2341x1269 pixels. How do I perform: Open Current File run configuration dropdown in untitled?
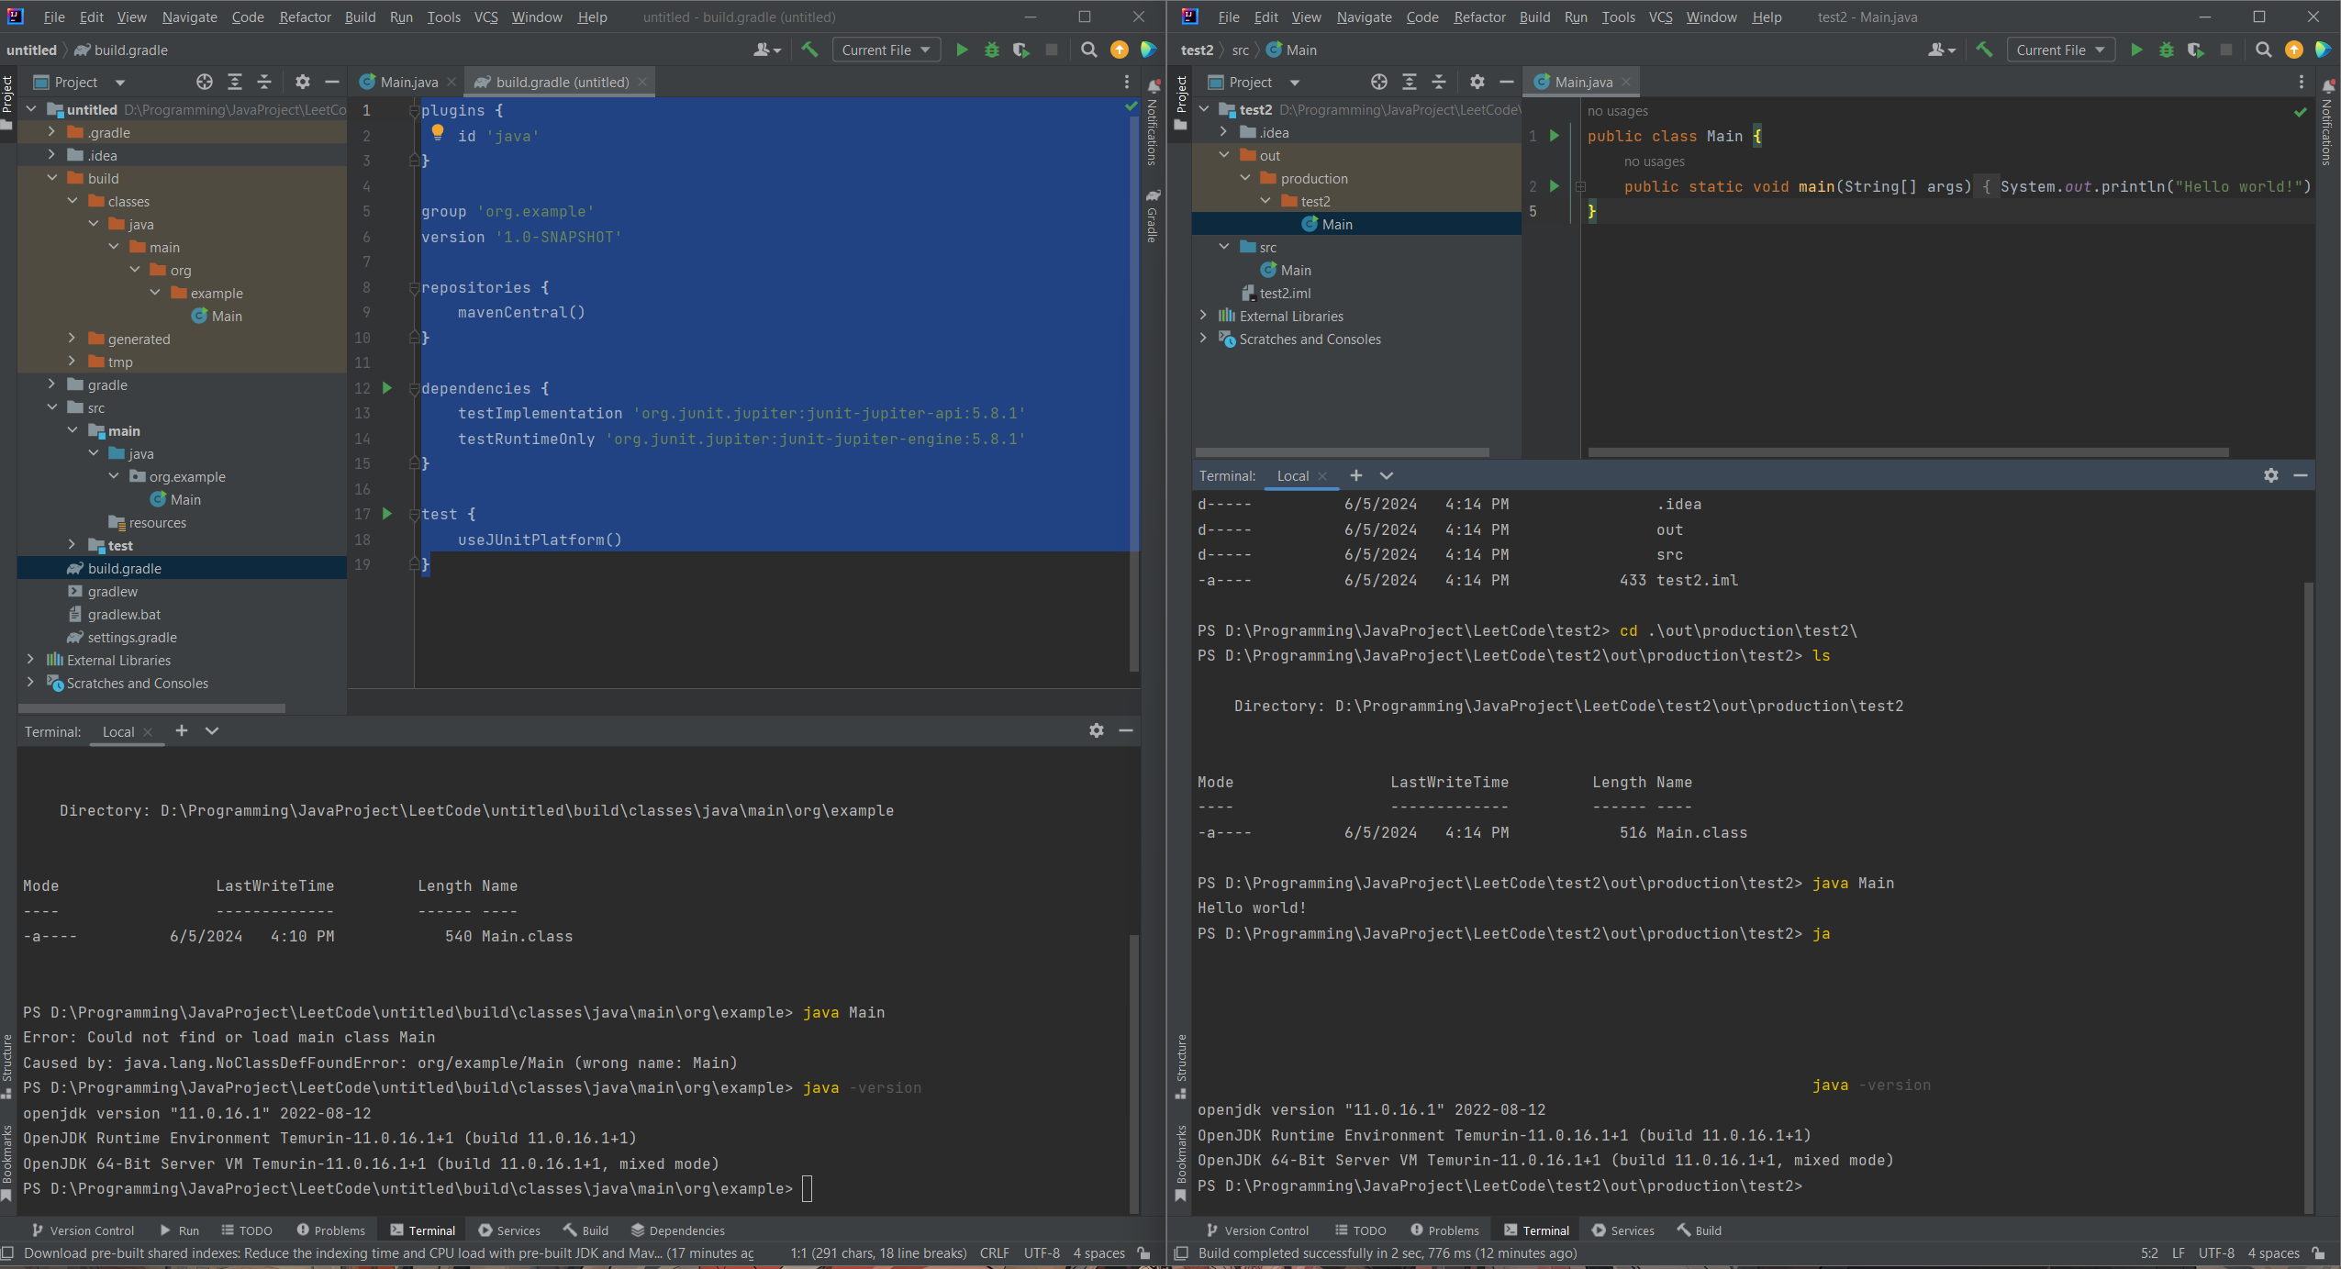click(x=886, y=50)
